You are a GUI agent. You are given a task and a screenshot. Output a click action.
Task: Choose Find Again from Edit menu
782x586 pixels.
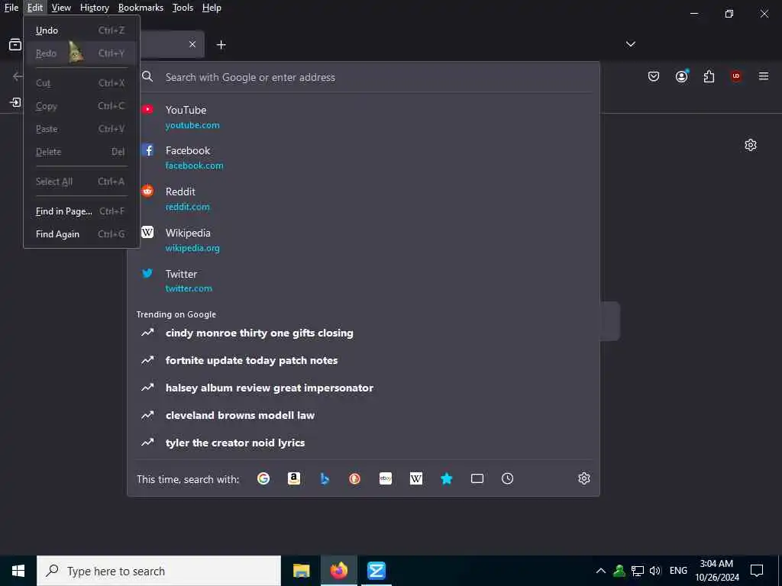tap(81, 234)
